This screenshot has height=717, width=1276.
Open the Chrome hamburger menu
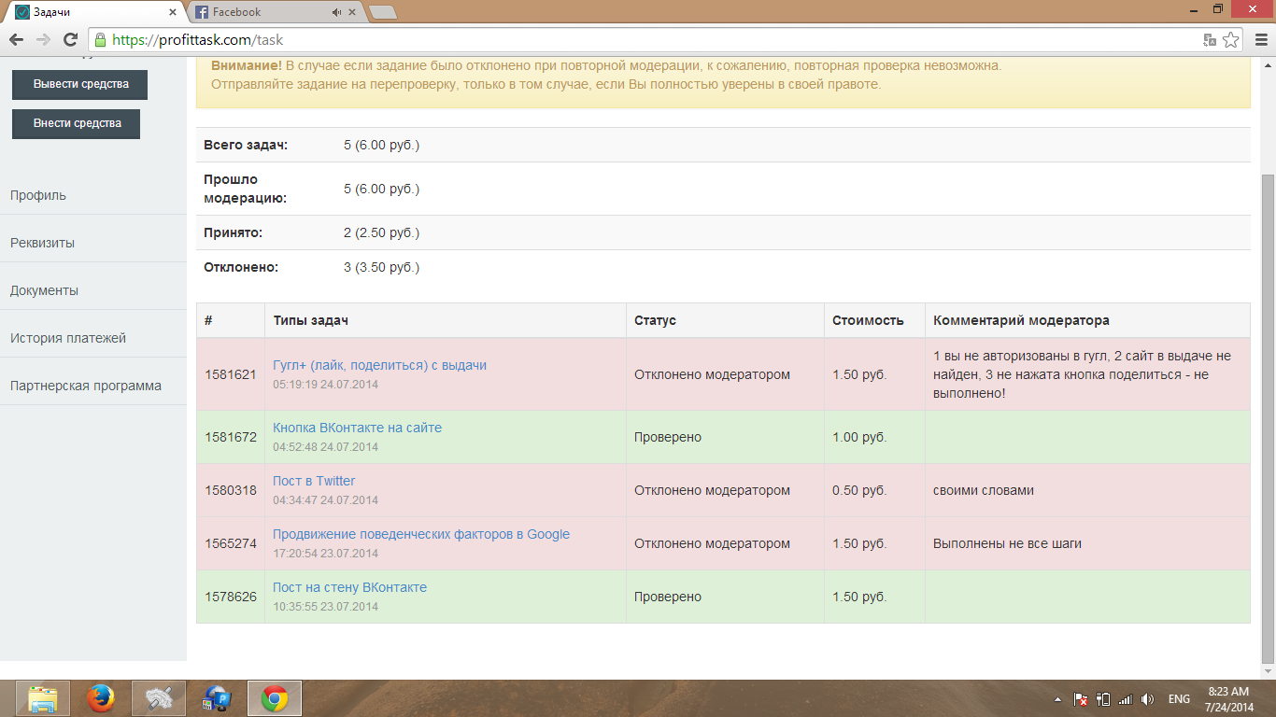pyautogui.click(x=1259, y=40)
